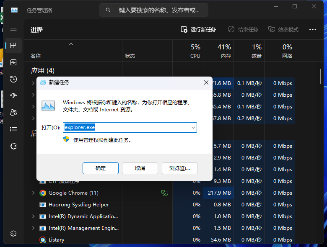This screenshot has height=247, width=327.
Task: Expand the Intel(R) Management Engine row
Action: tap(34, 228)
